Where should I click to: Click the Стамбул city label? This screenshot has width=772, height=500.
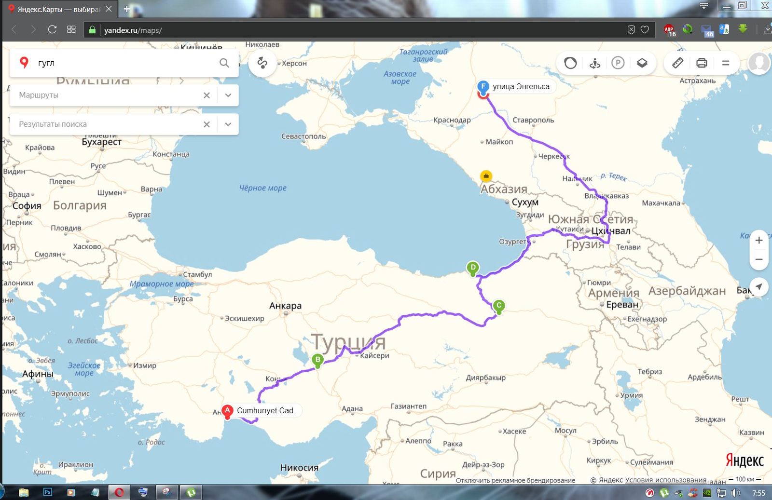point(198,274)
